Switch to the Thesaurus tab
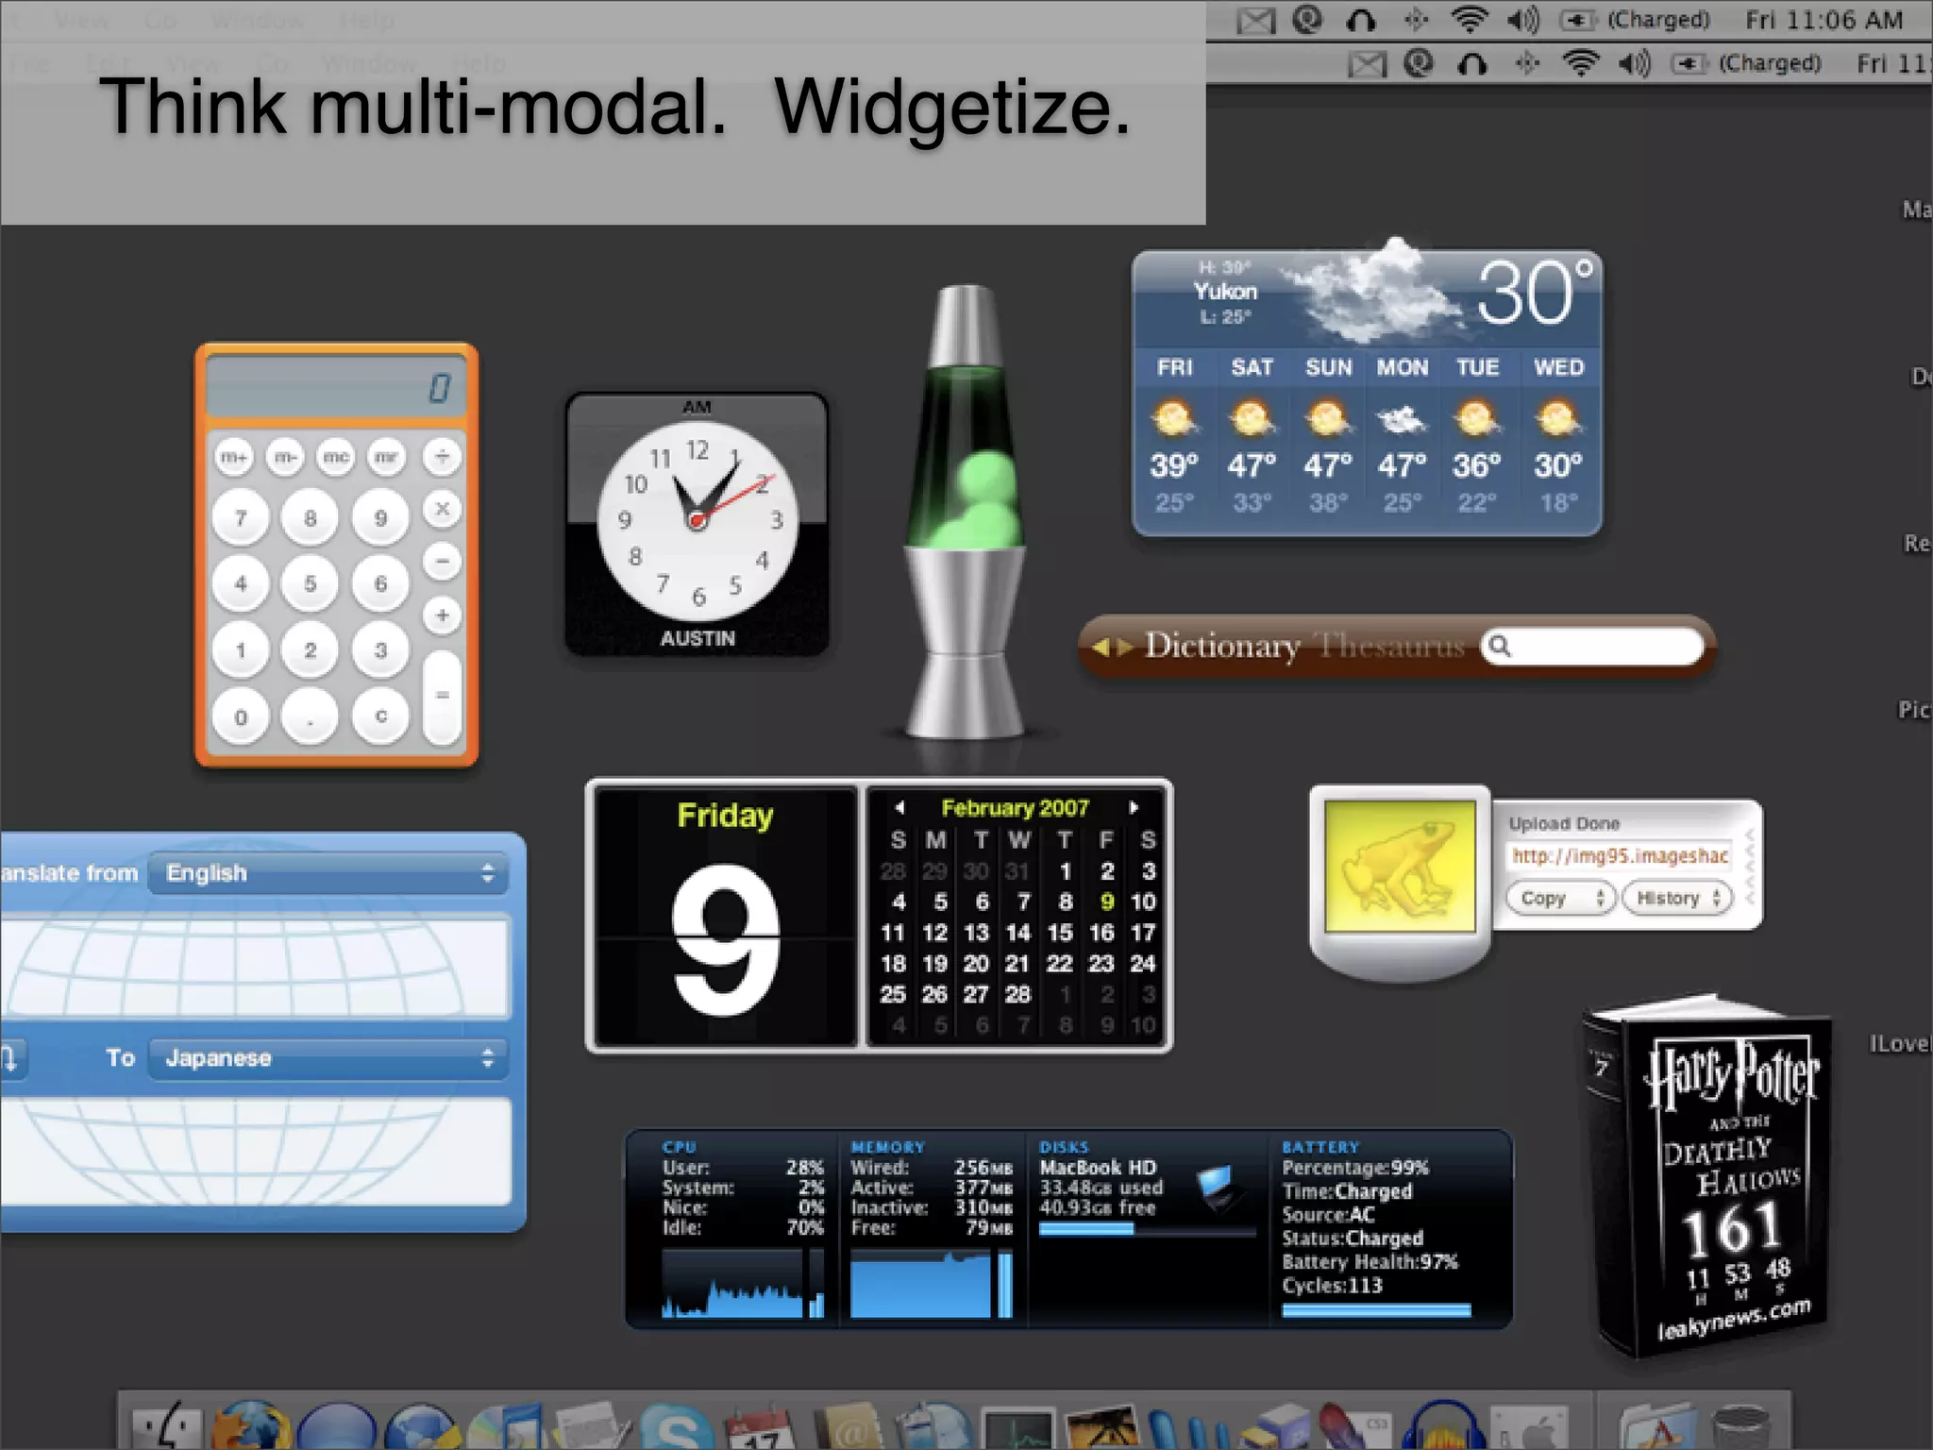 pyautogui.click(x=1390, y=647)
